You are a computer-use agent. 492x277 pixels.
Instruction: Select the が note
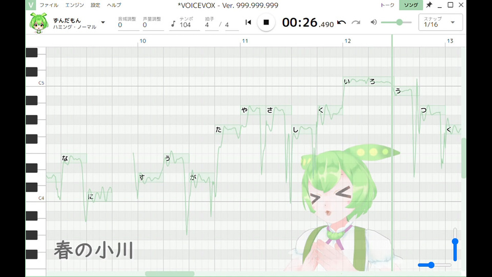202,177
